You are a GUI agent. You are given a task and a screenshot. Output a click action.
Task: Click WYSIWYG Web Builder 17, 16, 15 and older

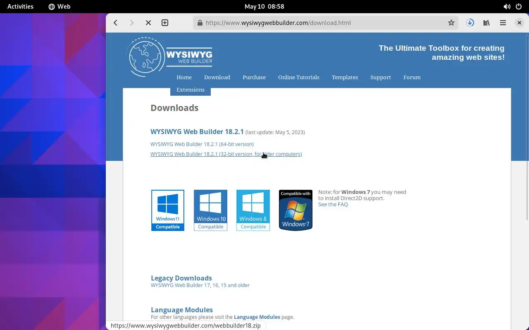[200, 285]
